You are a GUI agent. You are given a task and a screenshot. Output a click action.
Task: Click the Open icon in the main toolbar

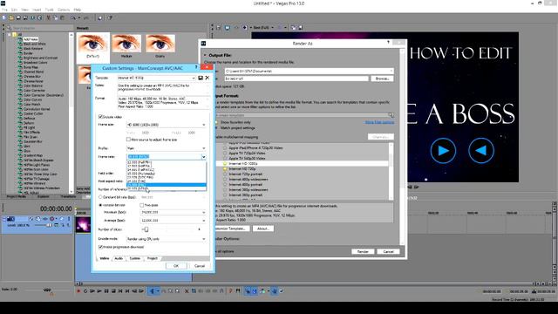(11, 17)
